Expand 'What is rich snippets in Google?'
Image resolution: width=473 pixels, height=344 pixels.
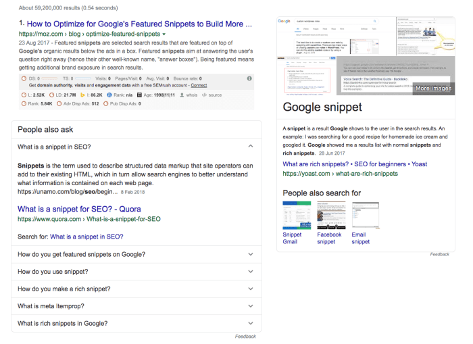coord(251,323)
